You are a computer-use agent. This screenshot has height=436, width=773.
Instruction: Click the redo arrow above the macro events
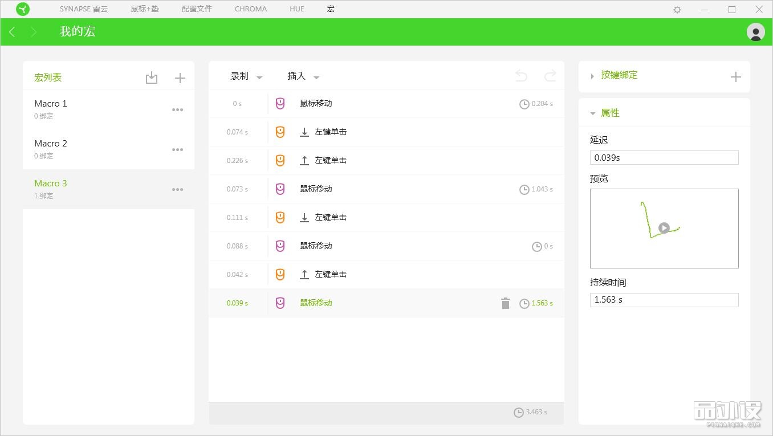pos(549,75)
